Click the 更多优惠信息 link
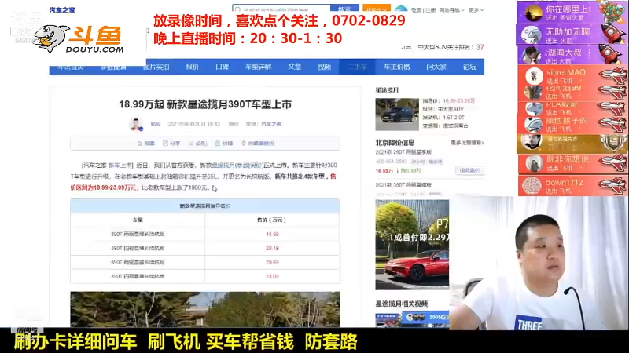This screenshot has height=353, width=629. 467,143
